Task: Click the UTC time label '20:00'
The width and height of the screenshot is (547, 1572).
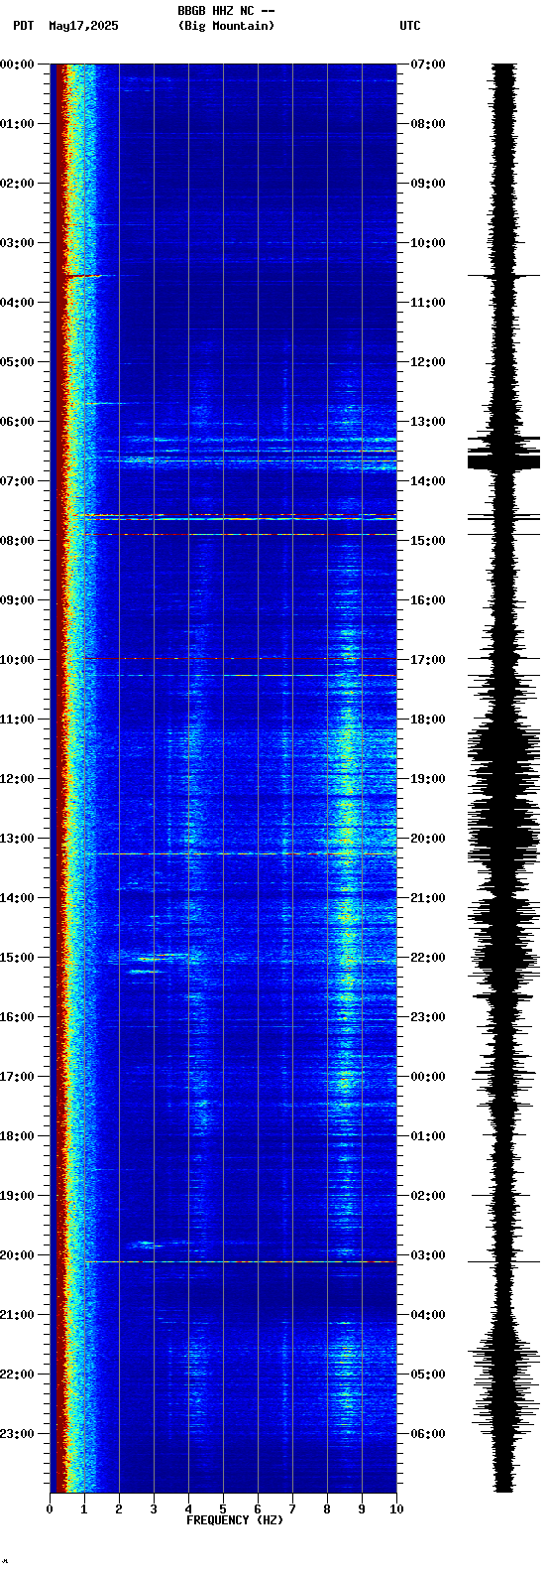Action: coord(428,839)
